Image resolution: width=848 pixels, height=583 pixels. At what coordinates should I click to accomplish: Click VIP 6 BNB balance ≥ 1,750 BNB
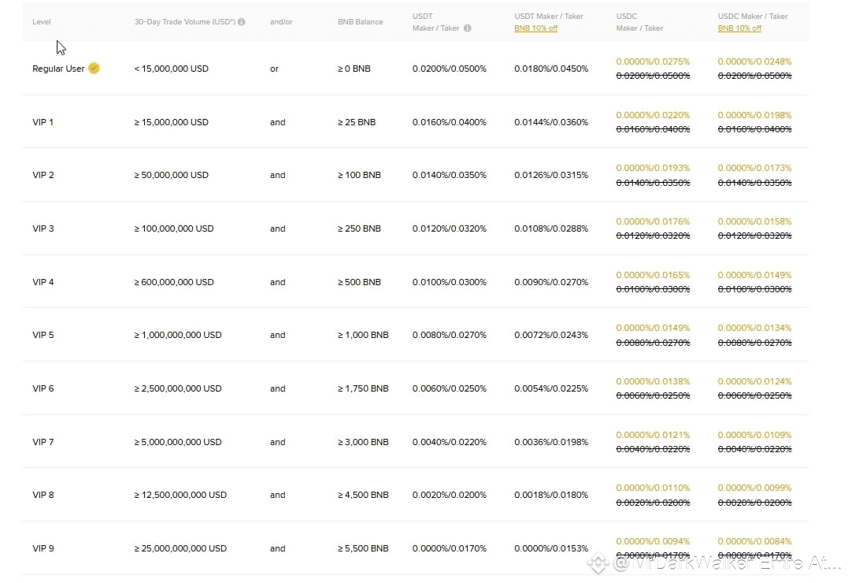363,388
